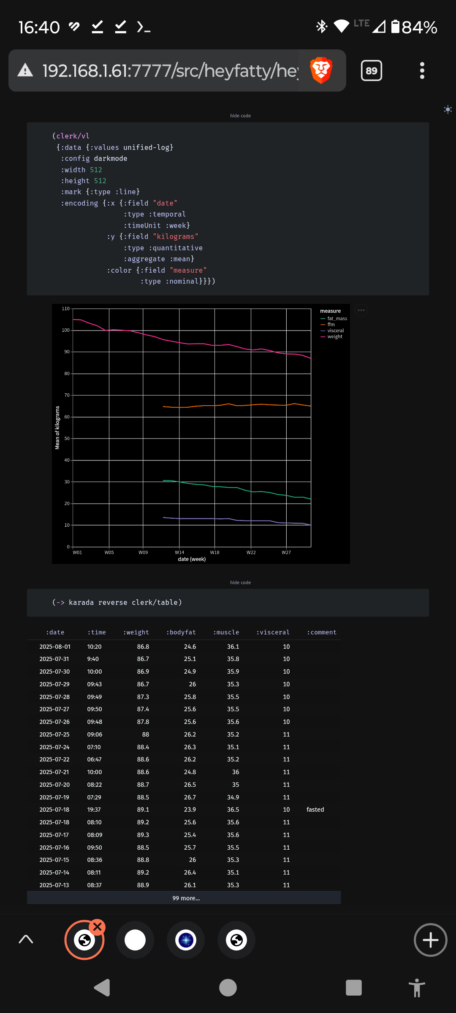This screenshot has width=456, height=1013.
Task: Tap the 'date (week)' axis title
Action: tap(192, 559)
